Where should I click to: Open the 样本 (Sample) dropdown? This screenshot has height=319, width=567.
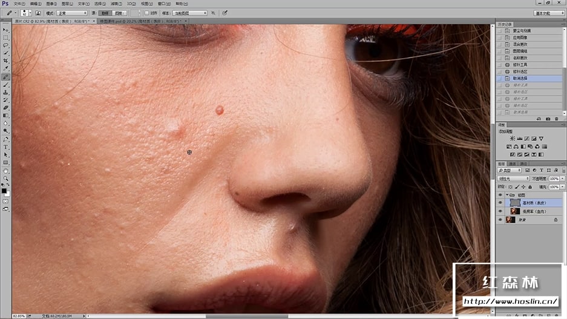[x=189, y=13]
